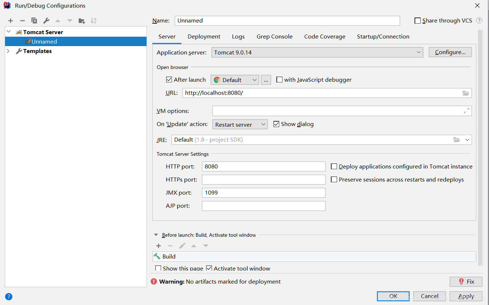Add new configuration with plus icon
The width and height of the screenshot is (489, 305).
coord(11,21)
